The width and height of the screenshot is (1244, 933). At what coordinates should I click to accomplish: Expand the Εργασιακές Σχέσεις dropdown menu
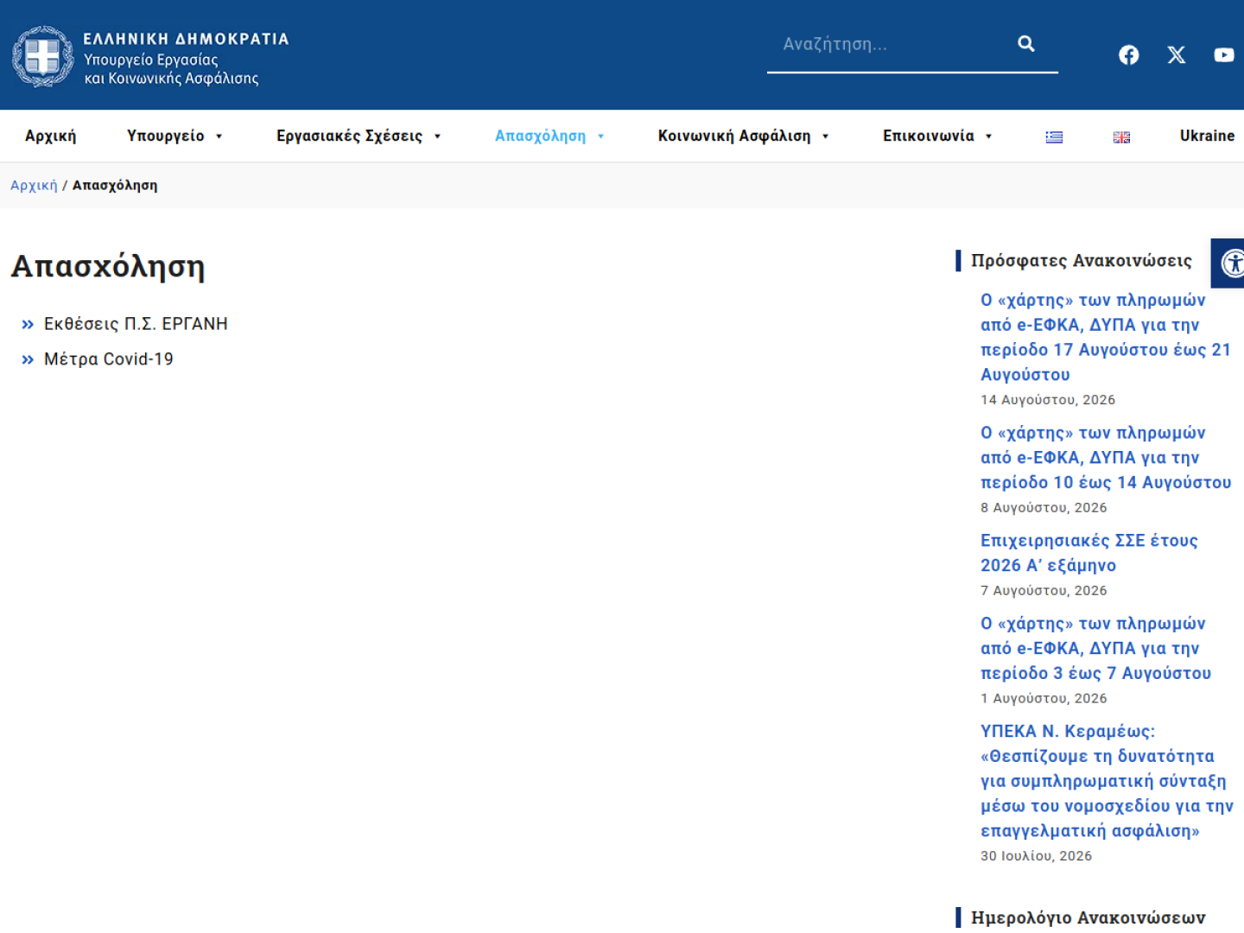(359, 136)
